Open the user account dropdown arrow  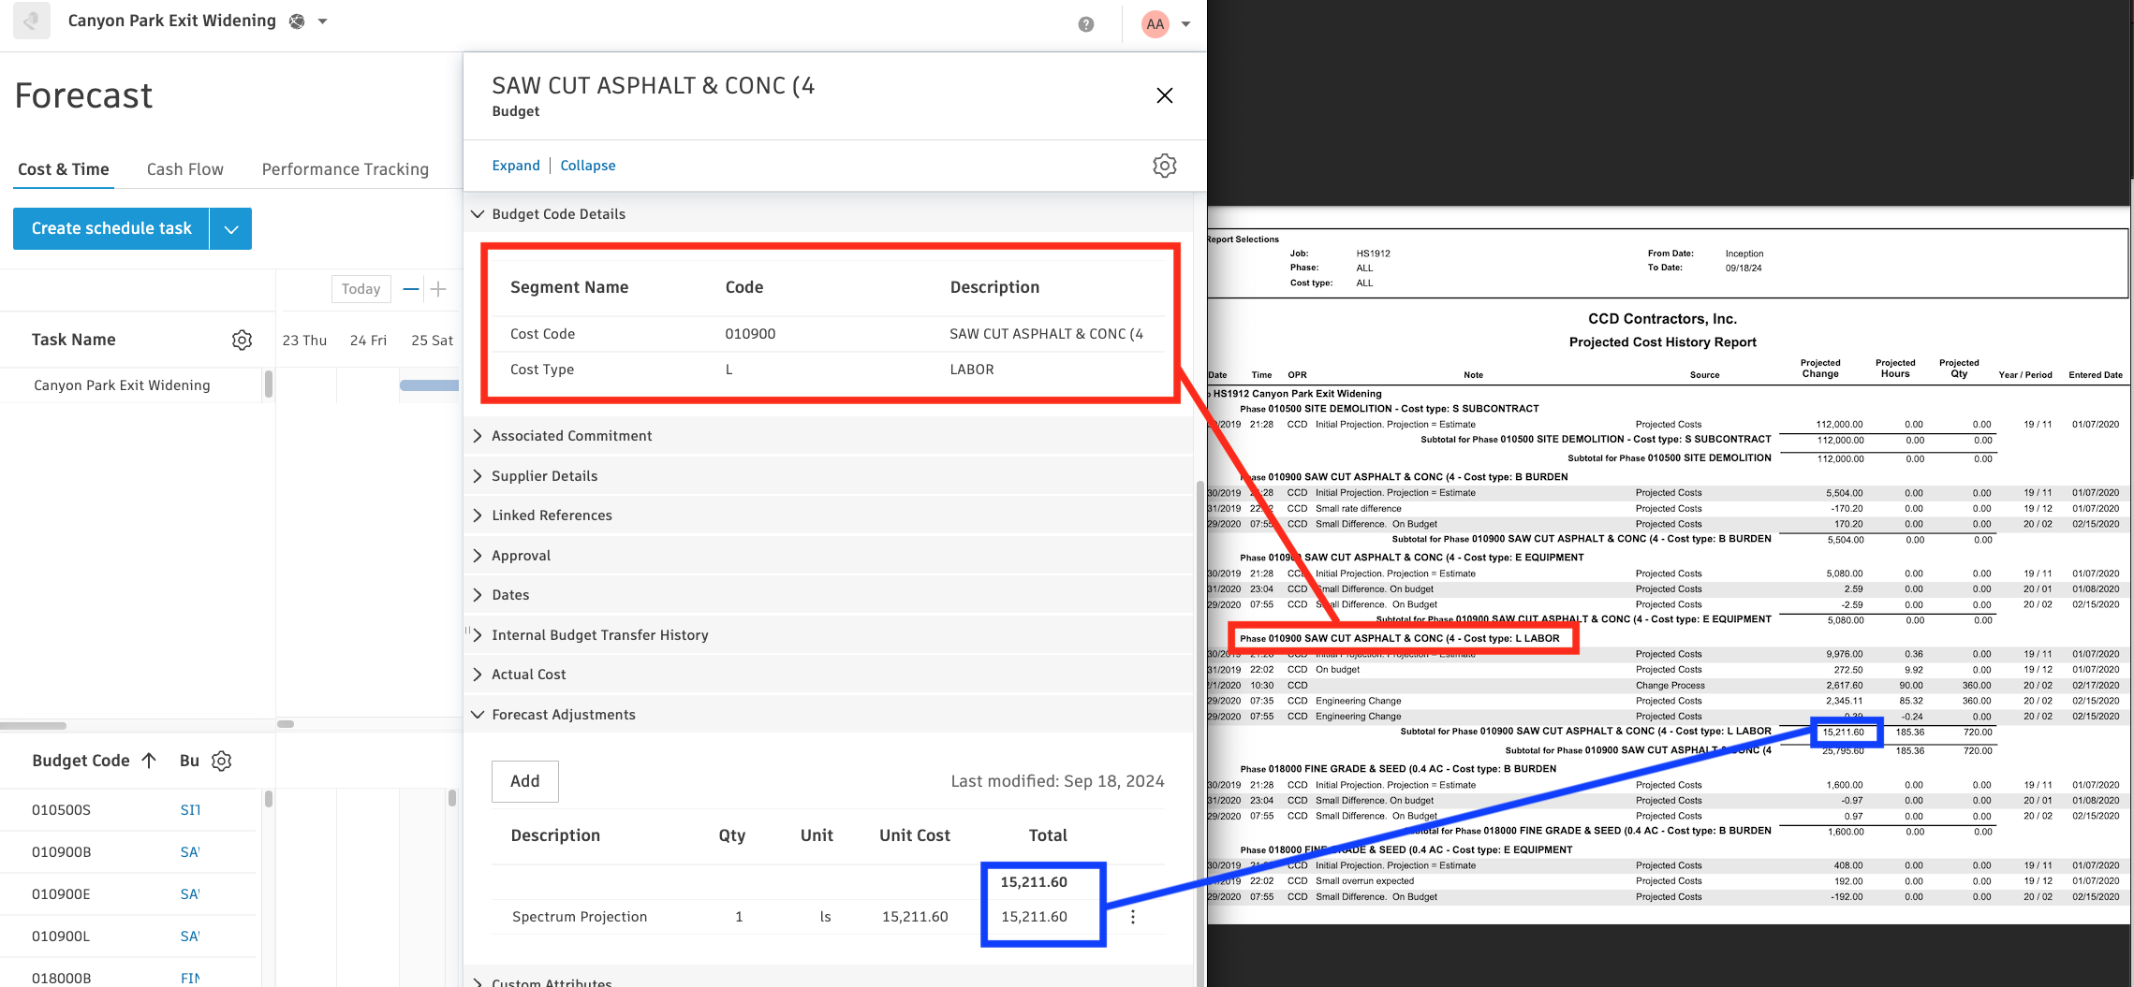(x=1186, y=24)
